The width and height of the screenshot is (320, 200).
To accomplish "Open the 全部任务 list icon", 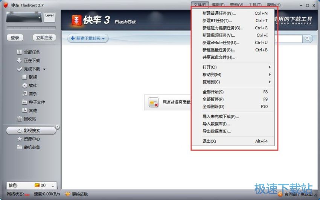I will tap(19, 52).
